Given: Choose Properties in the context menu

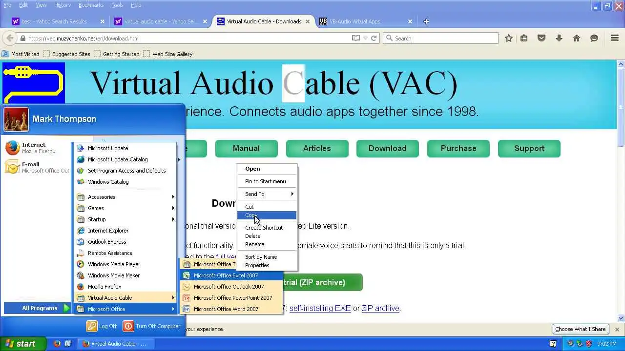Looking at the screenshot, I should tap(267, 265).
